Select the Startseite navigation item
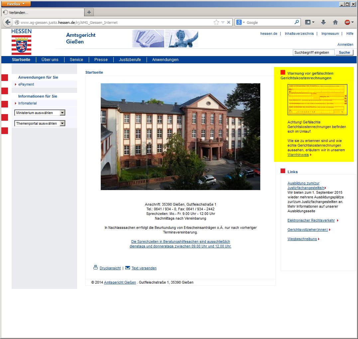Viewport: 358px width, 339px height. 21,60
